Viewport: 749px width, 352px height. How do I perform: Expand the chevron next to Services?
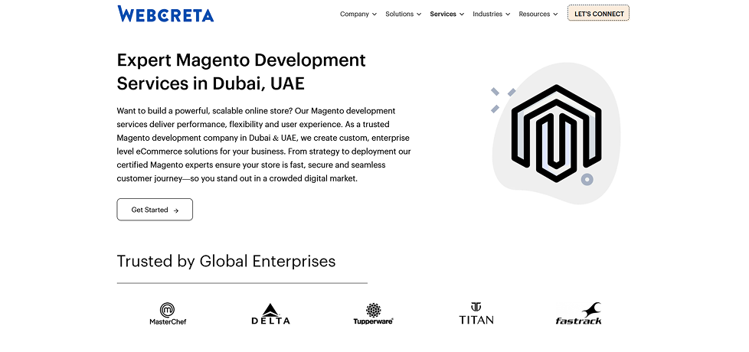[x=462, y=15]
